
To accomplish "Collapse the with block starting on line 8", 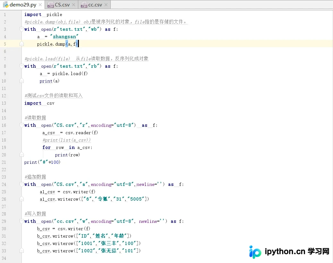I will [21, 66].
